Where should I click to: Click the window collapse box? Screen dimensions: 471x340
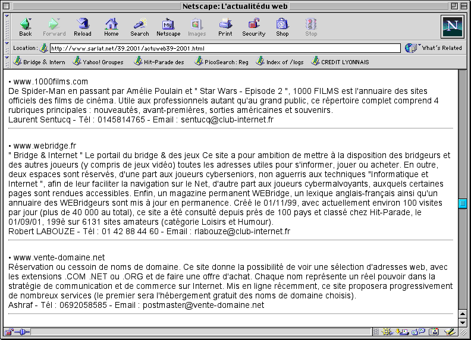click(463, 6)
